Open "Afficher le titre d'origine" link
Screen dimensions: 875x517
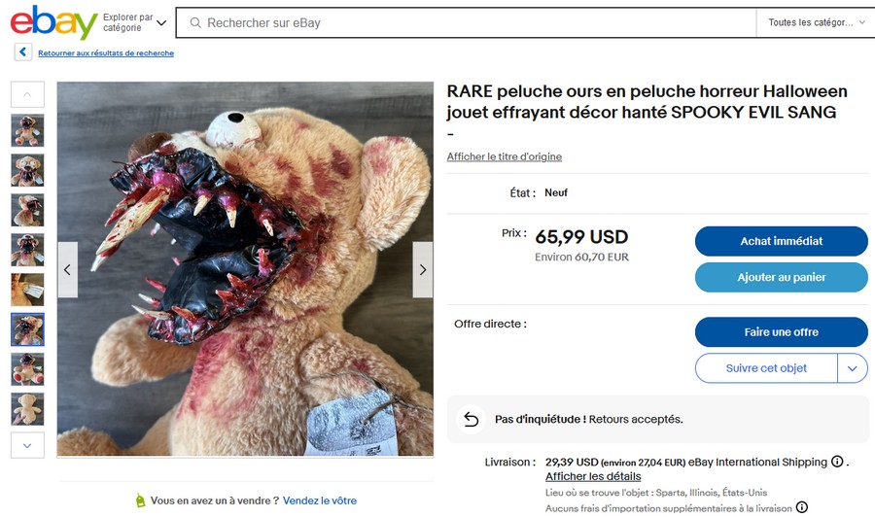click(504, 156)
